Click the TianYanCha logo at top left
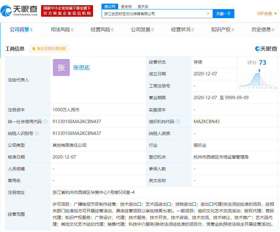Viewport: 280px width, 232px height. 19,11
